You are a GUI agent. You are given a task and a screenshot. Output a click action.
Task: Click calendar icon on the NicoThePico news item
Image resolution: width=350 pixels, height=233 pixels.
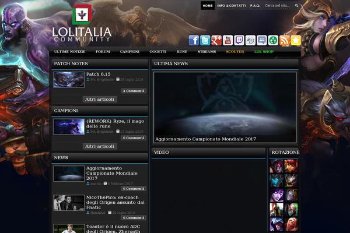[110, 213]
